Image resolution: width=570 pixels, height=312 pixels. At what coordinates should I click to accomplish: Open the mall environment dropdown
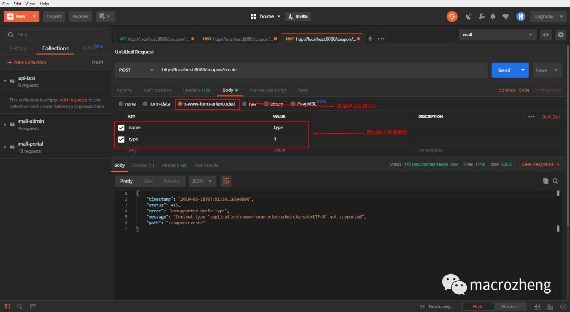pos(497,35)
